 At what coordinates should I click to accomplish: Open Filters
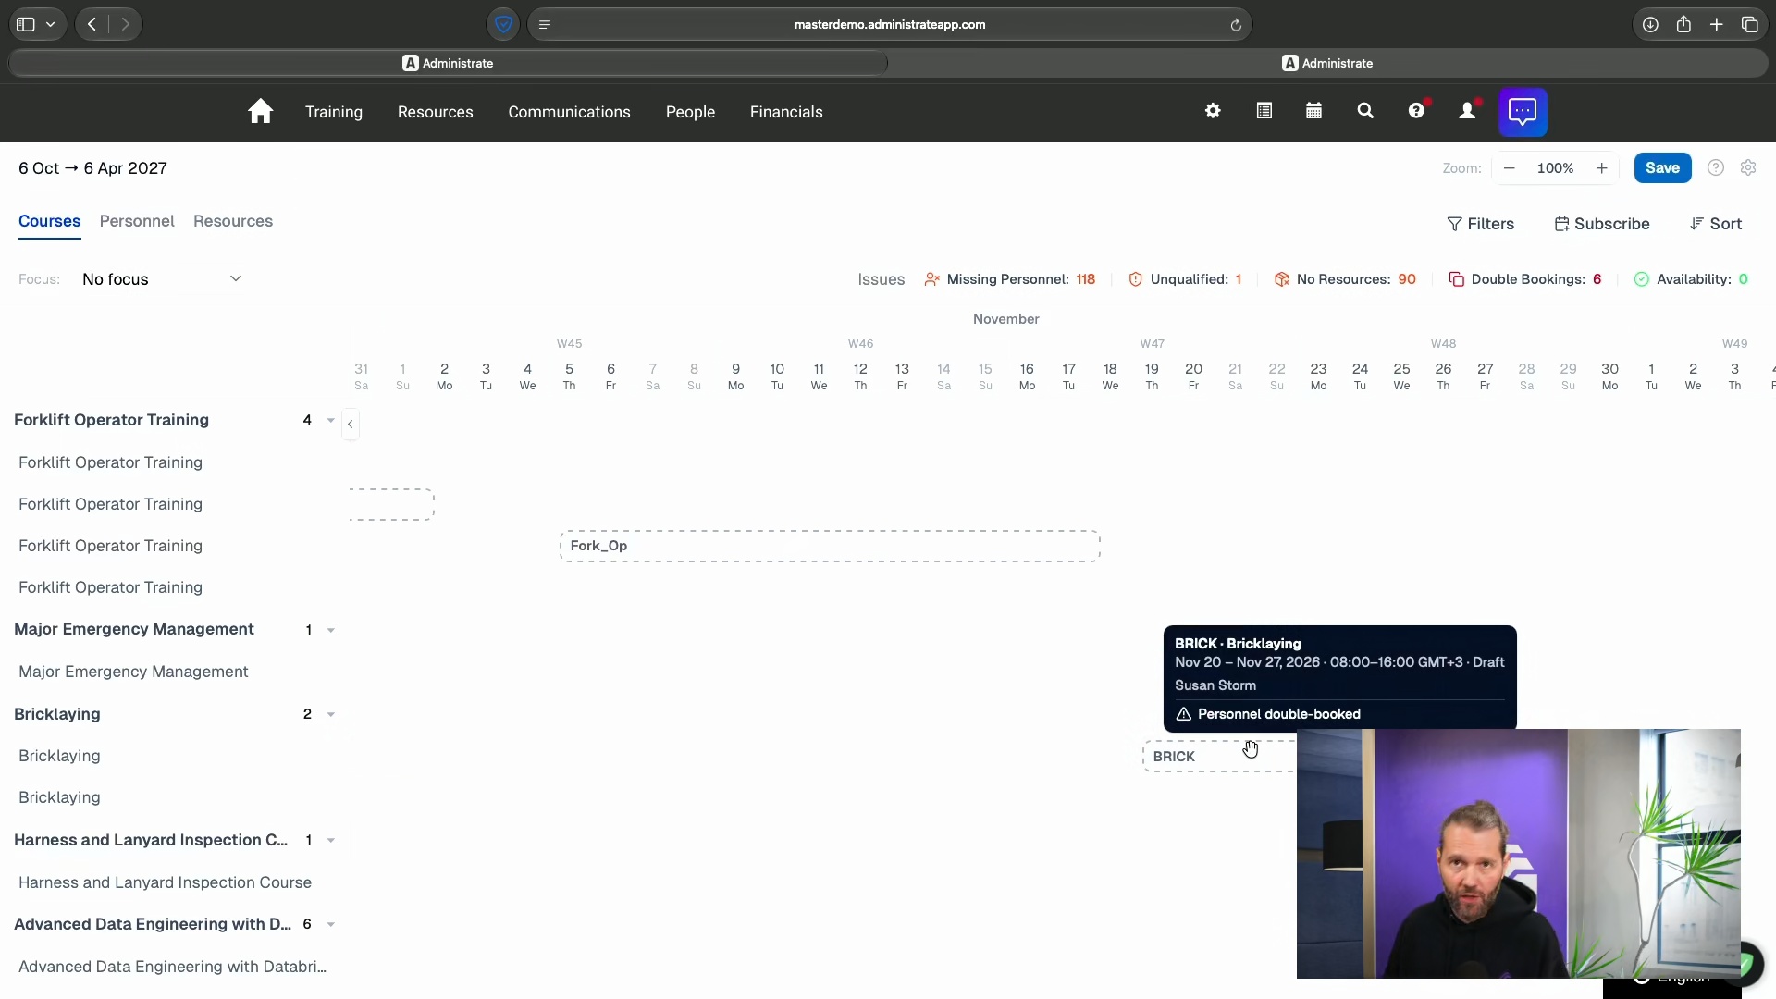[1481, 224]
